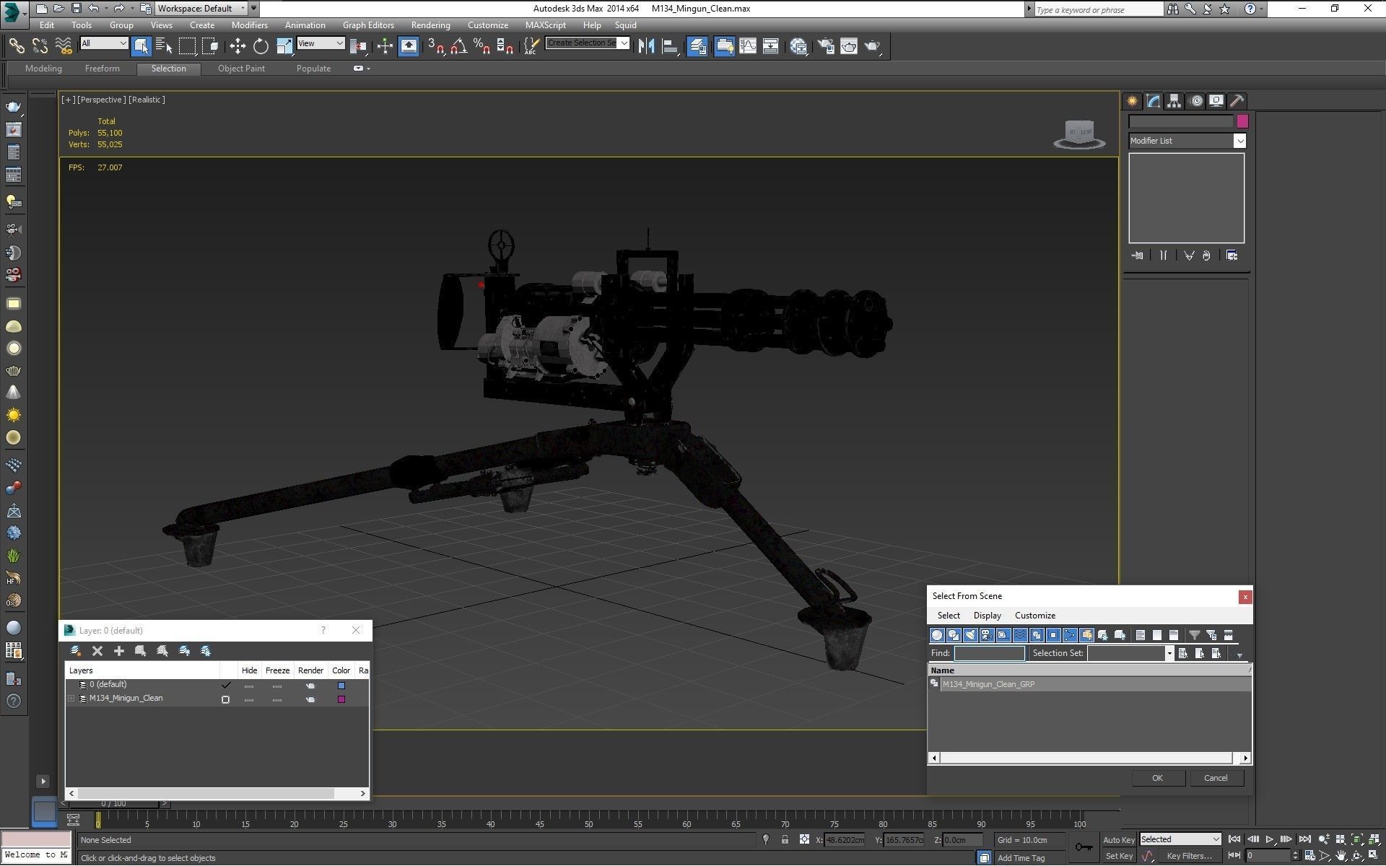Image resolution: width=1386 pixels, height=866 pixels.
Task: Click OK in Select From Scene
Action: (1157, 778)
